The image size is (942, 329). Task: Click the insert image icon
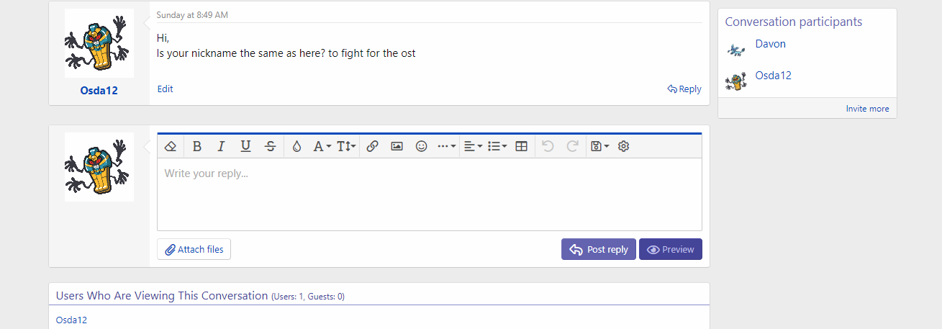[x=397, y=146]
